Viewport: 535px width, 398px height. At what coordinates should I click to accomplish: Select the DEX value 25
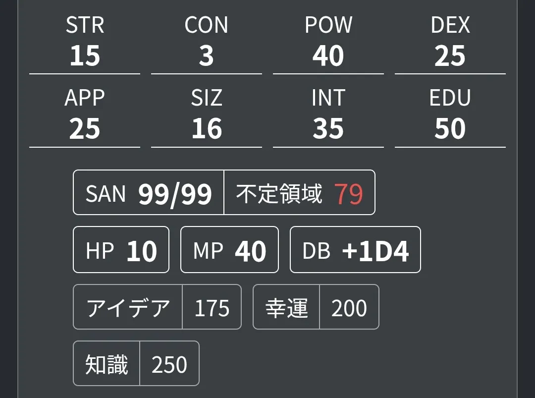coord(450,56)
